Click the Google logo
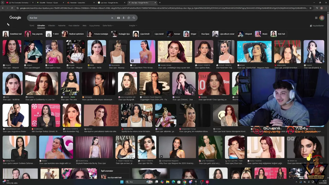This screenshot has height=185, width=329. (x=15, y=18)
